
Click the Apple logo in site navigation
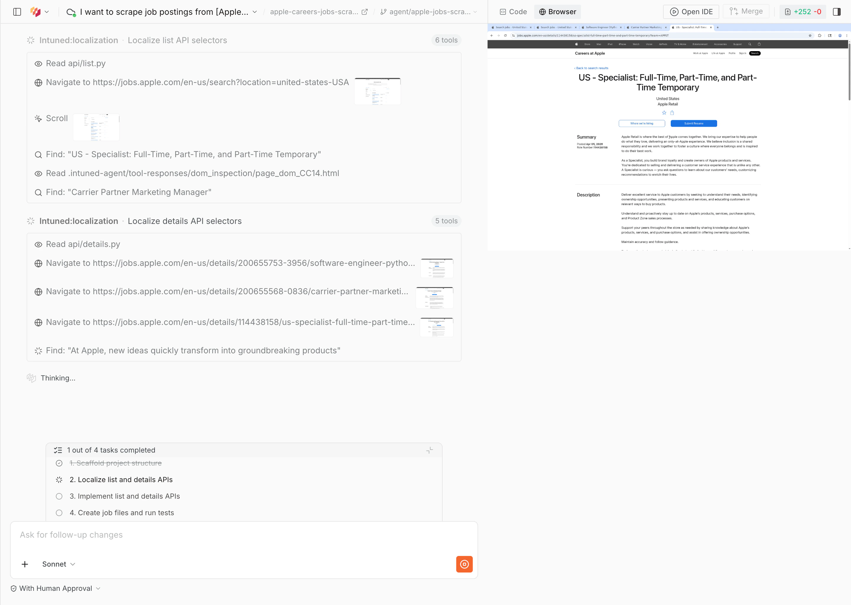point(576,44)
